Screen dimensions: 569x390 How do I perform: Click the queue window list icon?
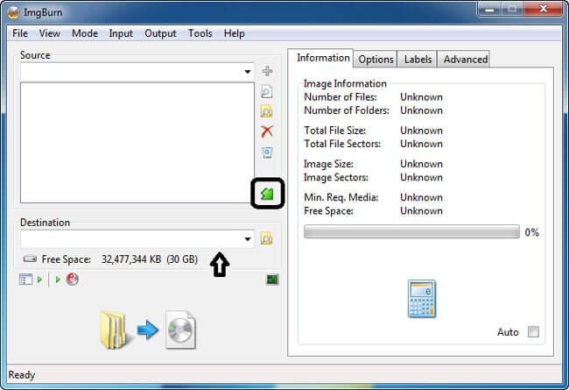click(x=25, y=280)
